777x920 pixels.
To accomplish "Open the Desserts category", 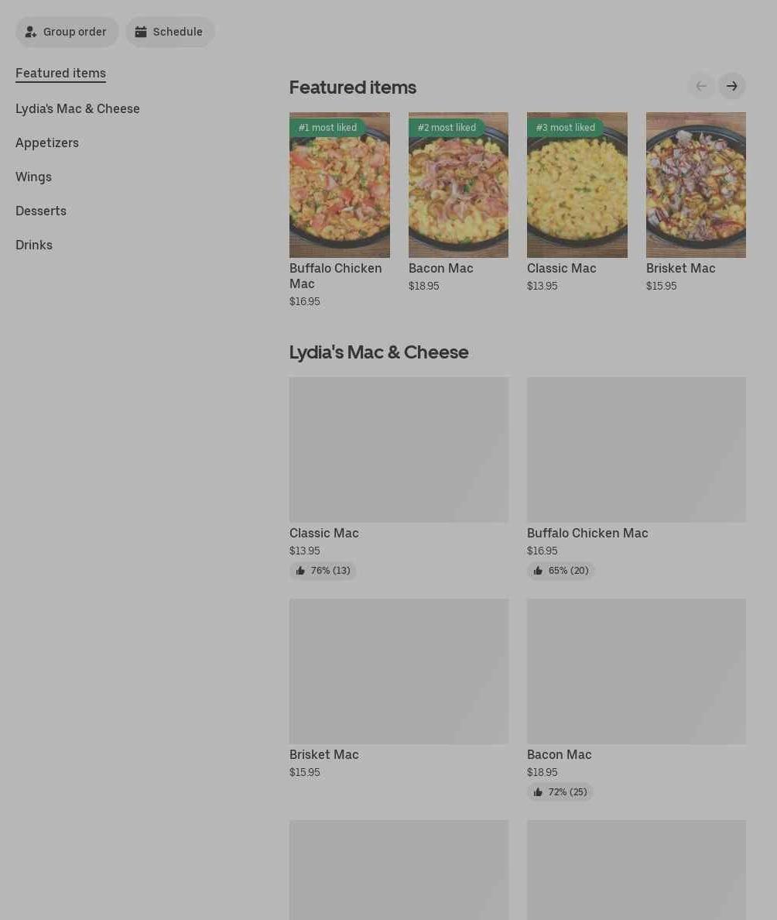I will click(x=40, y=211).
